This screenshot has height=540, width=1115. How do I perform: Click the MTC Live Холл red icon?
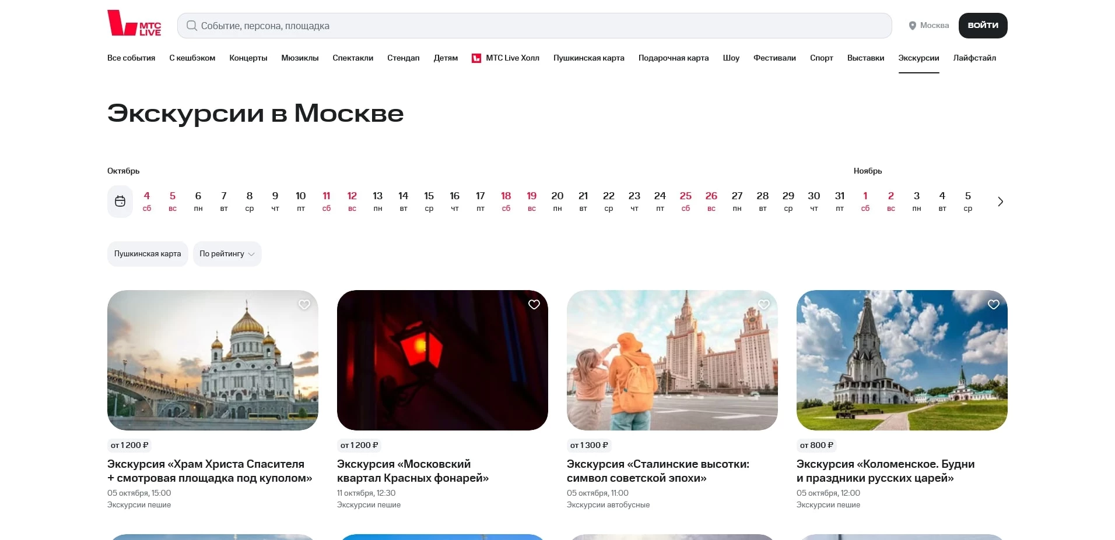coord(476,58)
